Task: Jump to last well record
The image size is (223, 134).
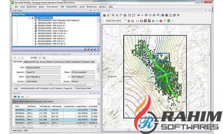Action: [44, 58]
